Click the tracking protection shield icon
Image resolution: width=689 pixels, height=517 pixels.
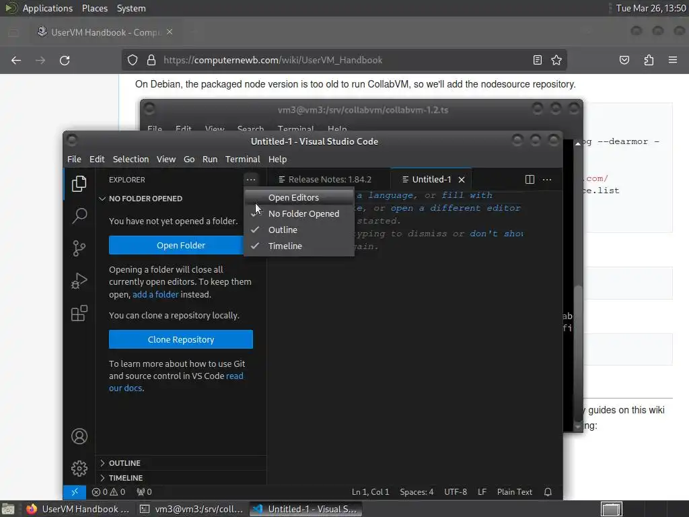(x=133, y=60)
